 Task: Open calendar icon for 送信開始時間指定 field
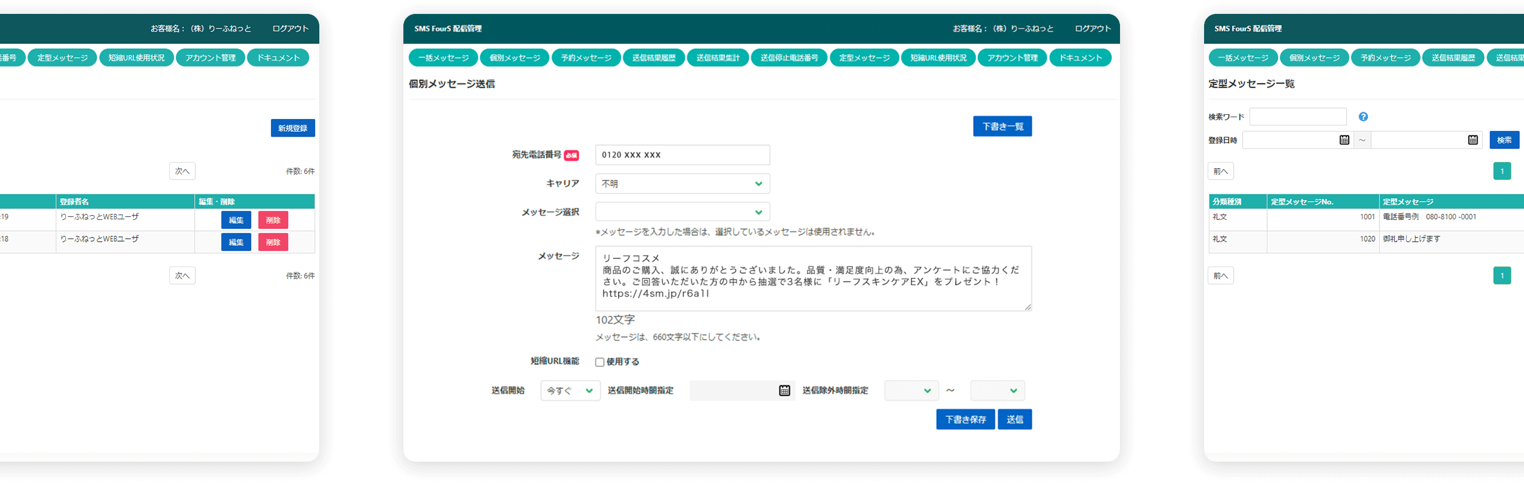[x=784, y=390]
